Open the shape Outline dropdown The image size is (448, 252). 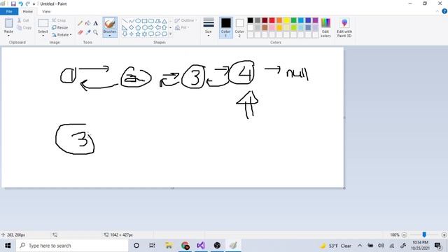click(185, 20)
